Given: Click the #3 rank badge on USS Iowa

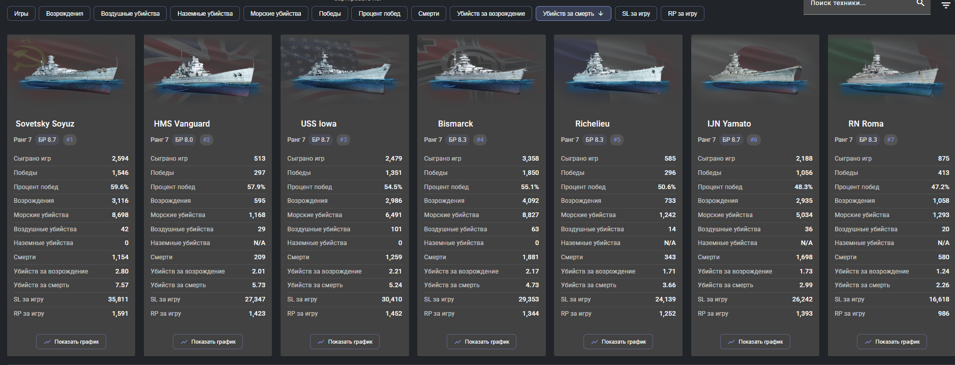Looking at the screenshot, I should point(343,140).
